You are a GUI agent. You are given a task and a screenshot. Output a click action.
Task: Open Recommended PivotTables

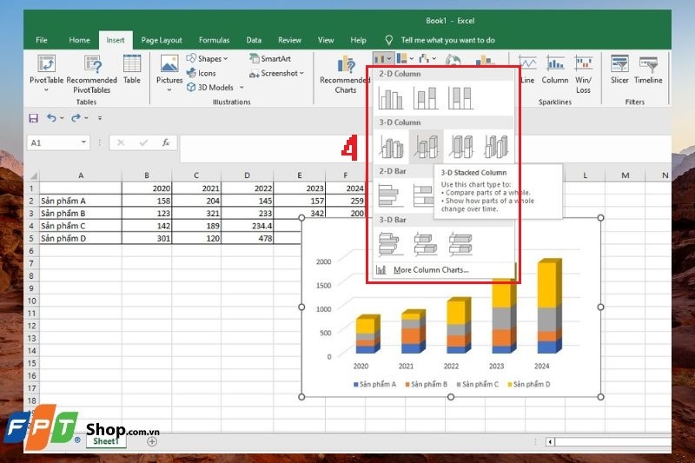(92, 74)
